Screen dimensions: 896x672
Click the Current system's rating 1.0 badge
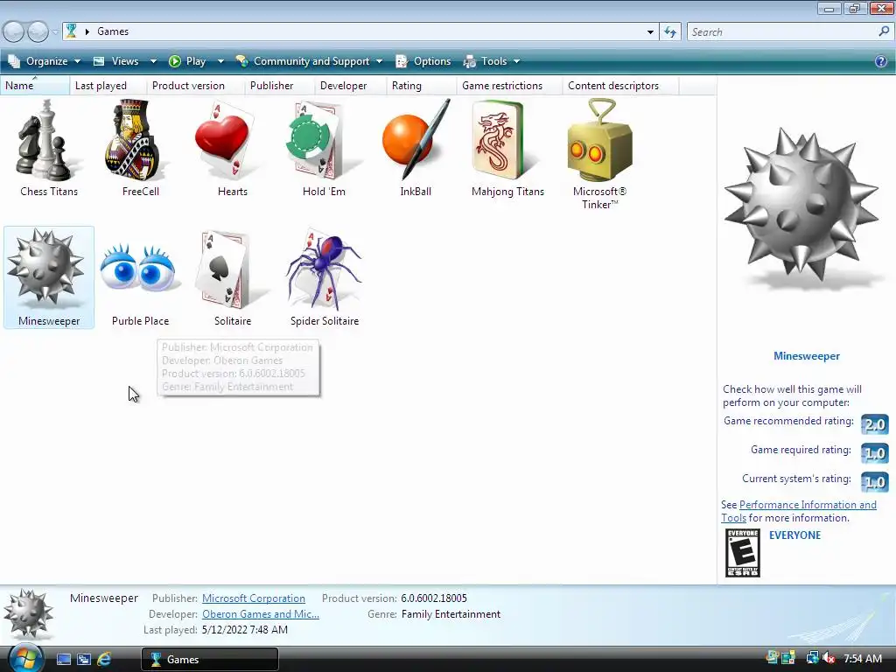874,482
